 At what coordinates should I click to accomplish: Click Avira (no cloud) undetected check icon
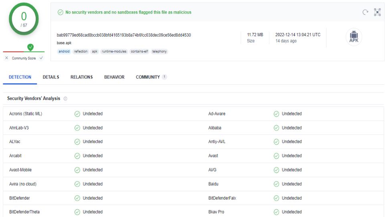pos(77,184)
